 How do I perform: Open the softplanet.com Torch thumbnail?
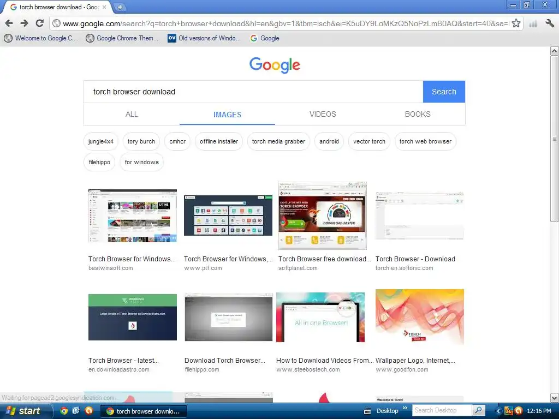pyautogui.click(x=323, y=216)
